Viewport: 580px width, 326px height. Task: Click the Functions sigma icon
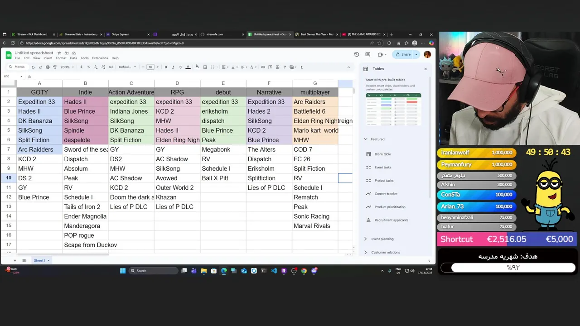(302, 67)
